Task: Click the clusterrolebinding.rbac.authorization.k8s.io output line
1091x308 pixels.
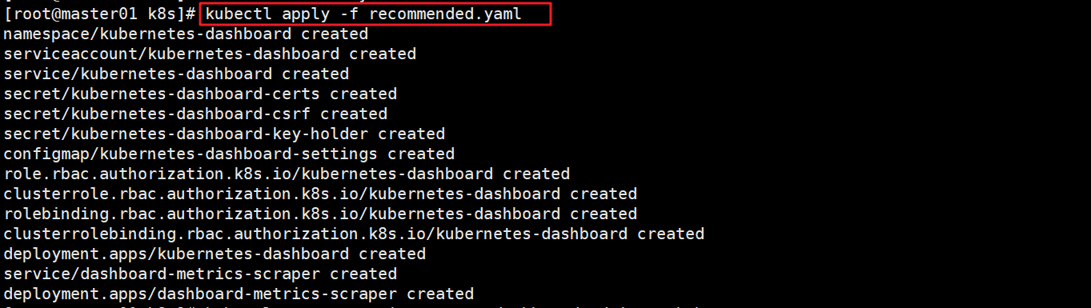Action: [x=354, y=234]
